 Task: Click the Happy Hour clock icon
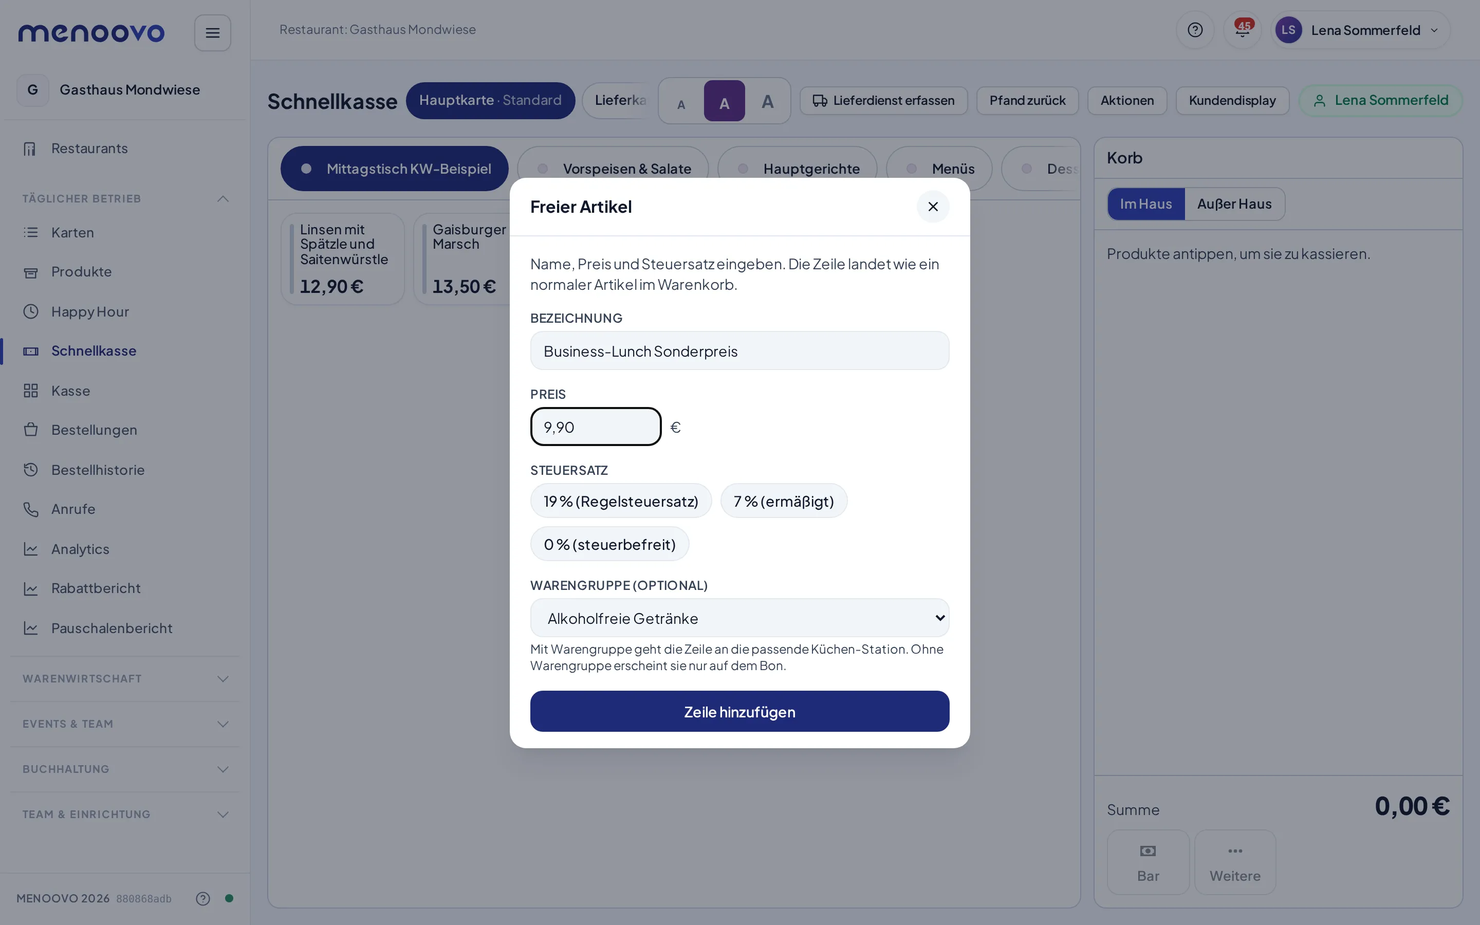tap(31, 311)
